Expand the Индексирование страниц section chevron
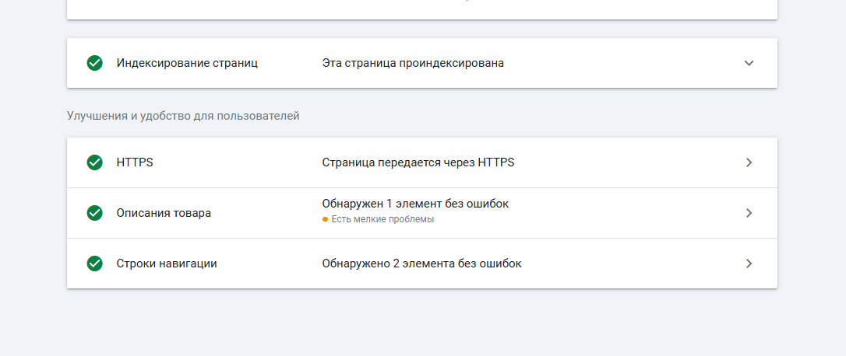The image size is (846, 356). 749,63
